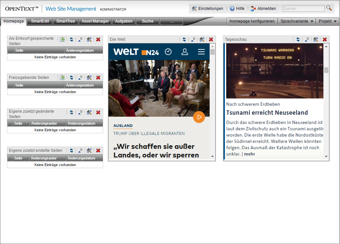Click the magnifier search icon
The width and height of the screenshot is (340, 244).
pos(329,8)
